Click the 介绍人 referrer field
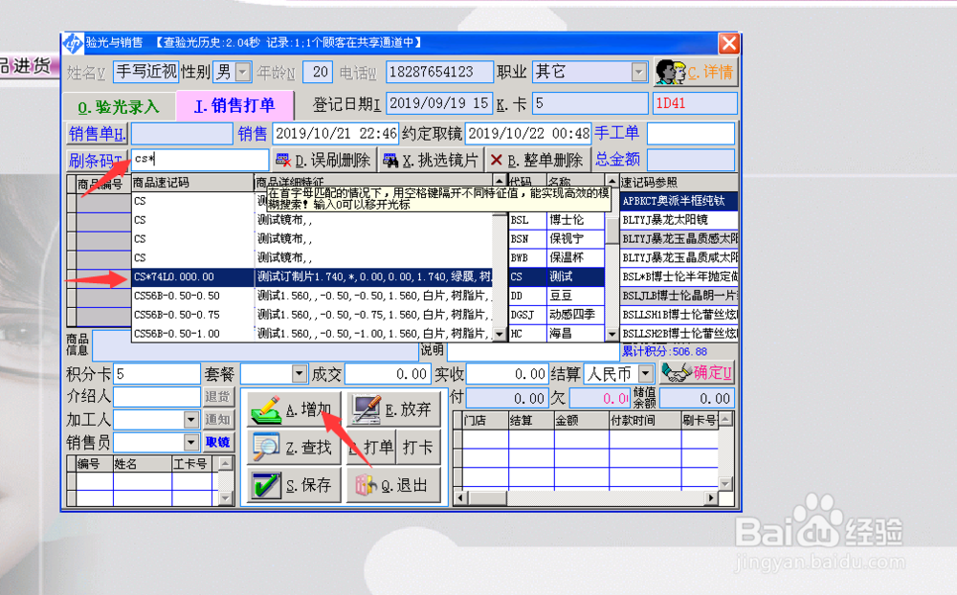Viewport: 957px width, 595px height. pyautogui.click(x=157, y=397)
